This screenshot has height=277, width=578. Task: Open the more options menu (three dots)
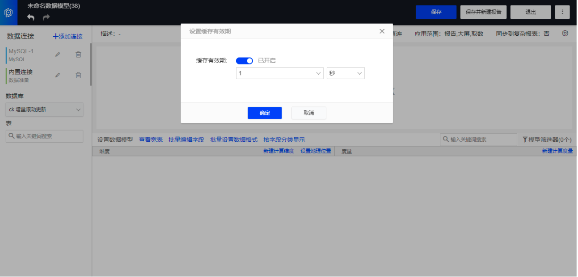click(x=562, y=12)
